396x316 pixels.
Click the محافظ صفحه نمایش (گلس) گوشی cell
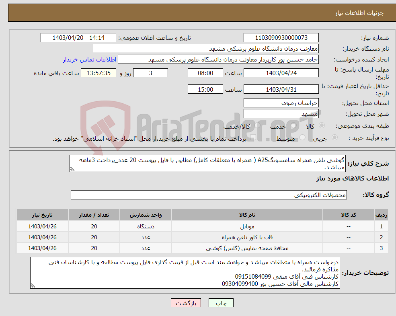tap(247, 248)
